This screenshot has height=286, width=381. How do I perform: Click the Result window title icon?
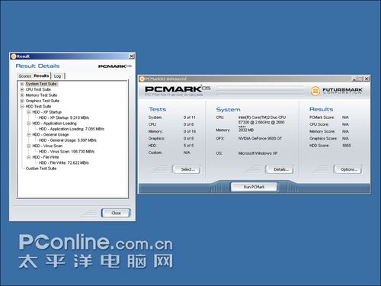tap(14, 56)
